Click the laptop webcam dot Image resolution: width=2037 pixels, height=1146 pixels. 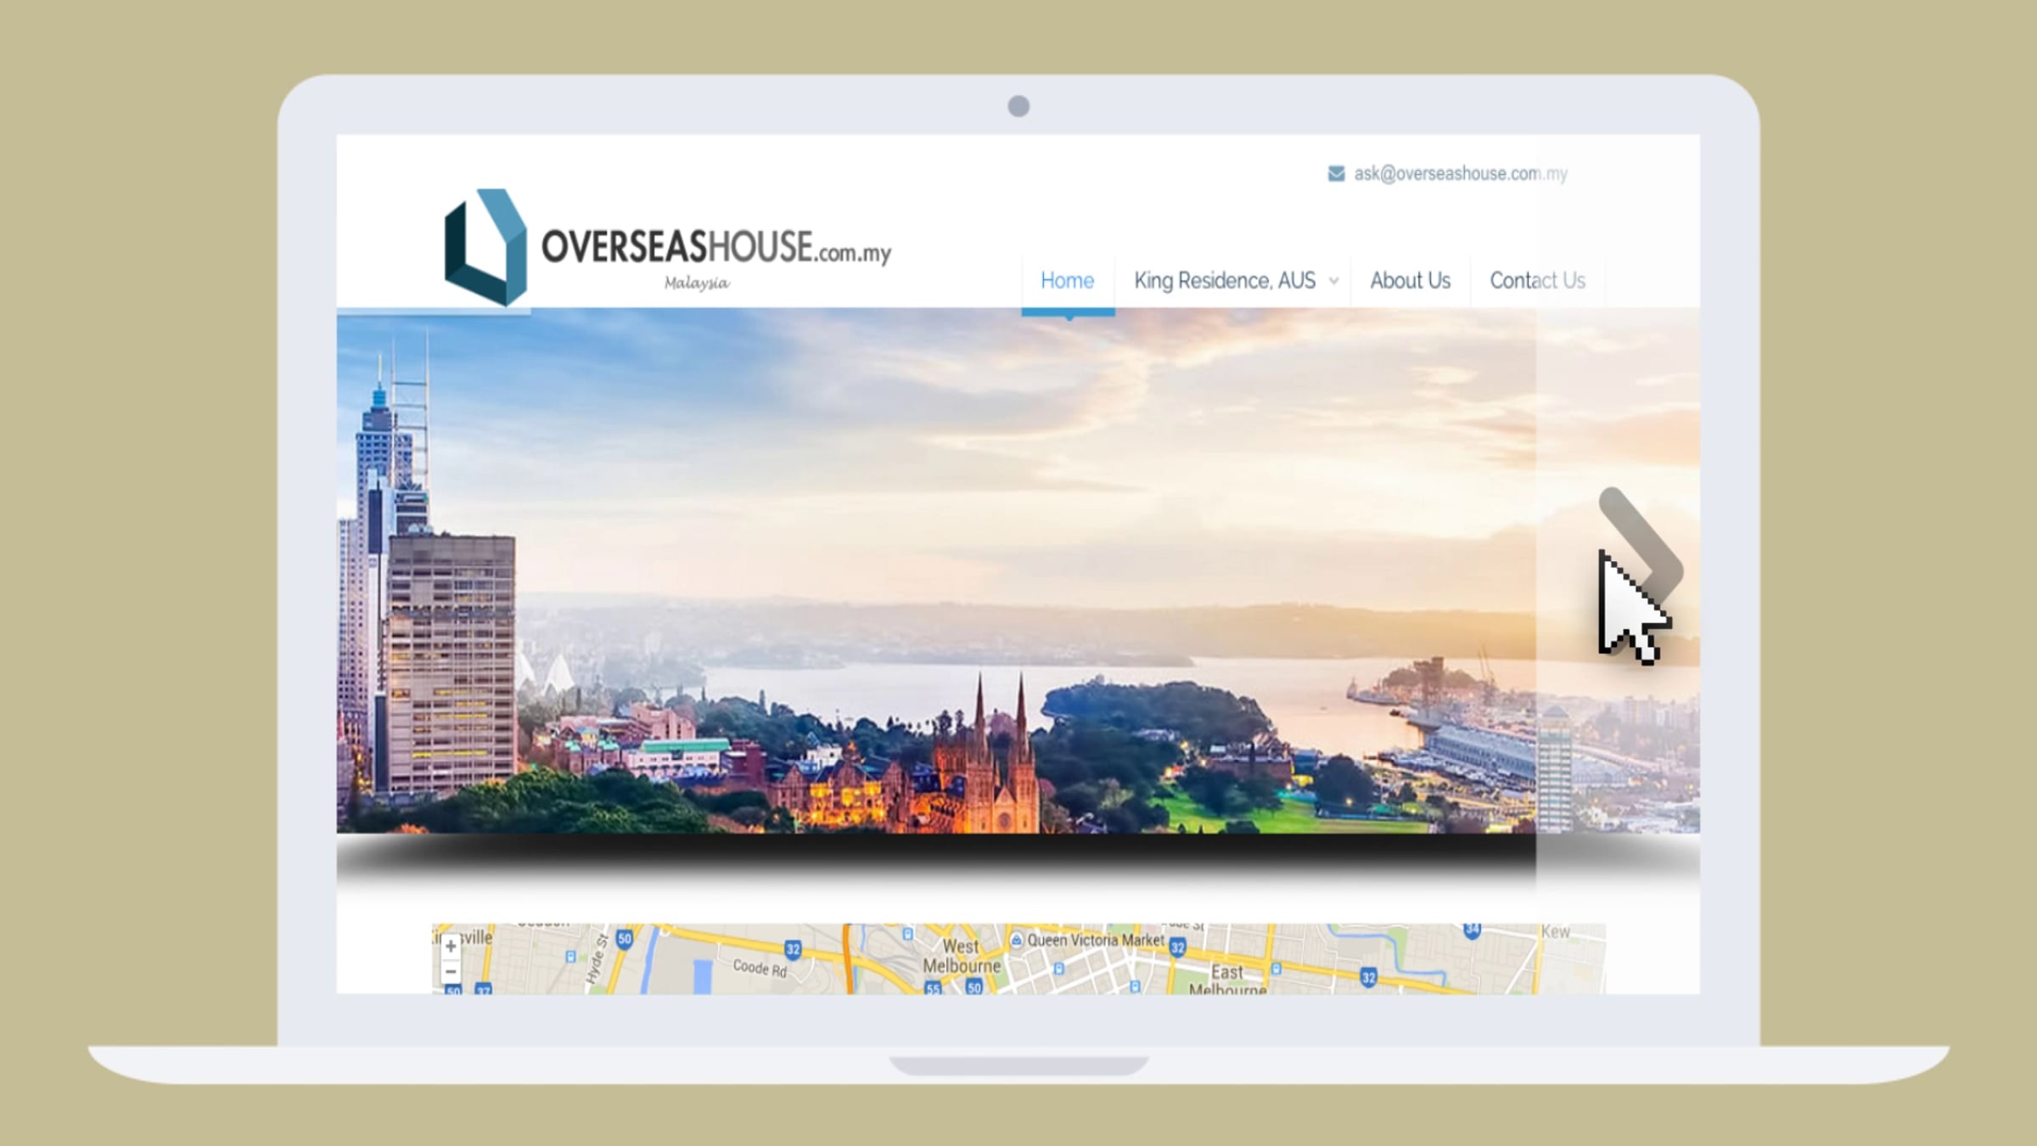1018,106
